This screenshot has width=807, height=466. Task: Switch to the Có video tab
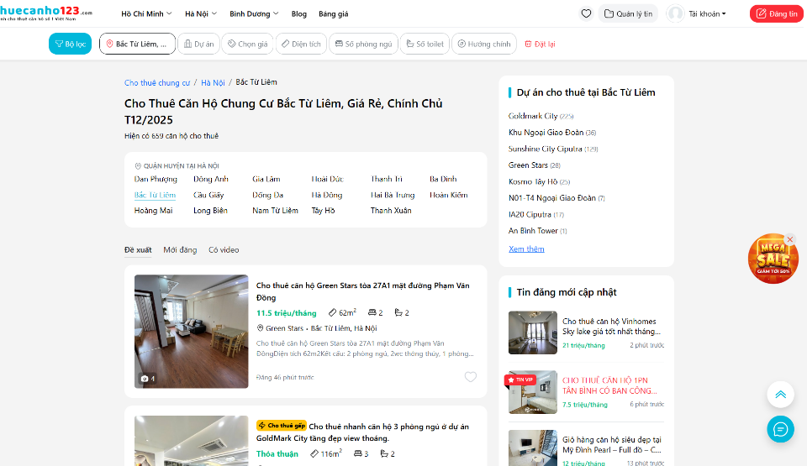coord(224,250)
